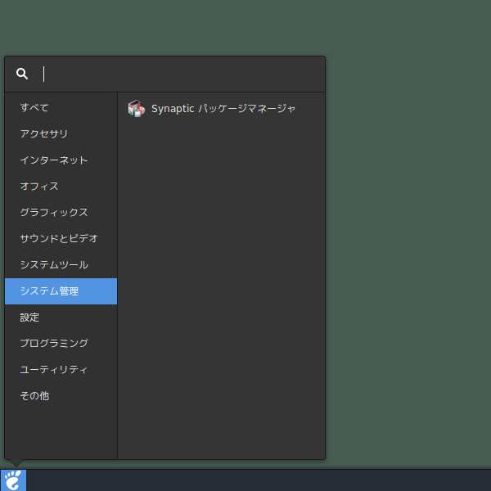
Task: Open the その他 category
Action: [61, 396]
